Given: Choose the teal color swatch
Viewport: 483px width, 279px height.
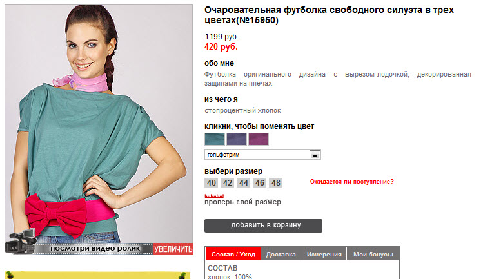Looking at the screenshot, I should click(x=215, y=139).
